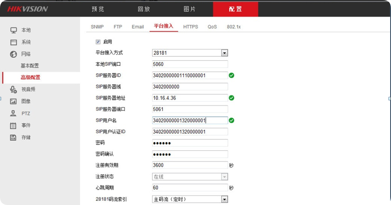Click the 心跳周期 field with 60
This screenshot has width=391, height=205.
[190, 188]
